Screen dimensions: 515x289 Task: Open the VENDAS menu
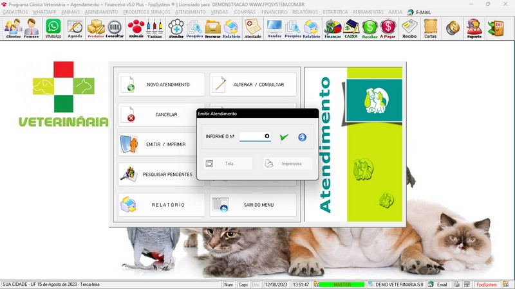pos(220,12)
